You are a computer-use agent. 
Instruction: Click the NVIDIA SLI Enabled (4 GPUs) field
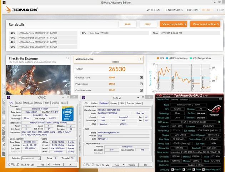(196, 165)
